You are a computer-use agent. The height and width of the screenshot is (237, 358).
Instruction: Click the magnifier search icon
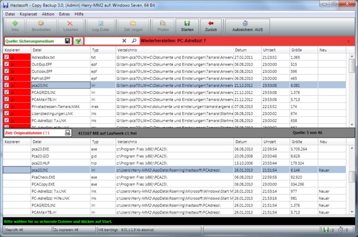tap(134, 41)
